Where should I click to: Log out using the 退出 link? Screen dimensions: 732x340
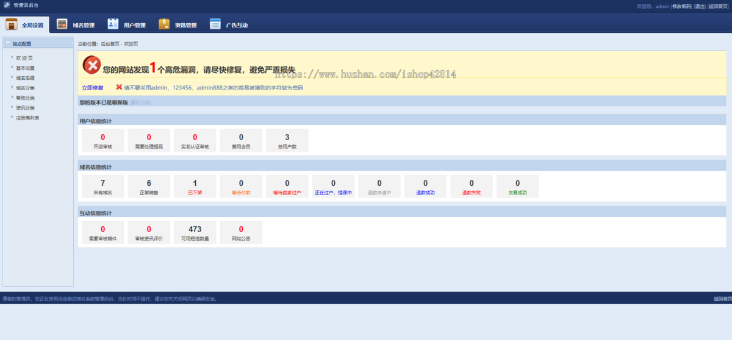coord(700,6)
